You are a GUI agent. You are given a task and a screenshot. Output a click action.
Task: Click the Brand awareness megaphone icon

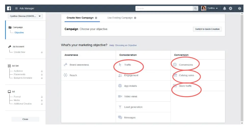pos(66,65)
